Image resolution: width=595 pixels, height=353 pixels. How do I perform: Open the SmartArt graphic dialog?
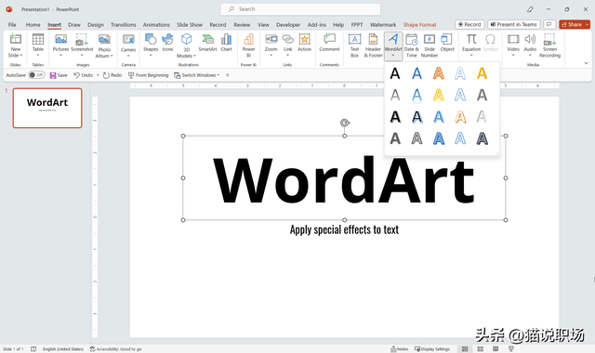click(x=207, y=43)
